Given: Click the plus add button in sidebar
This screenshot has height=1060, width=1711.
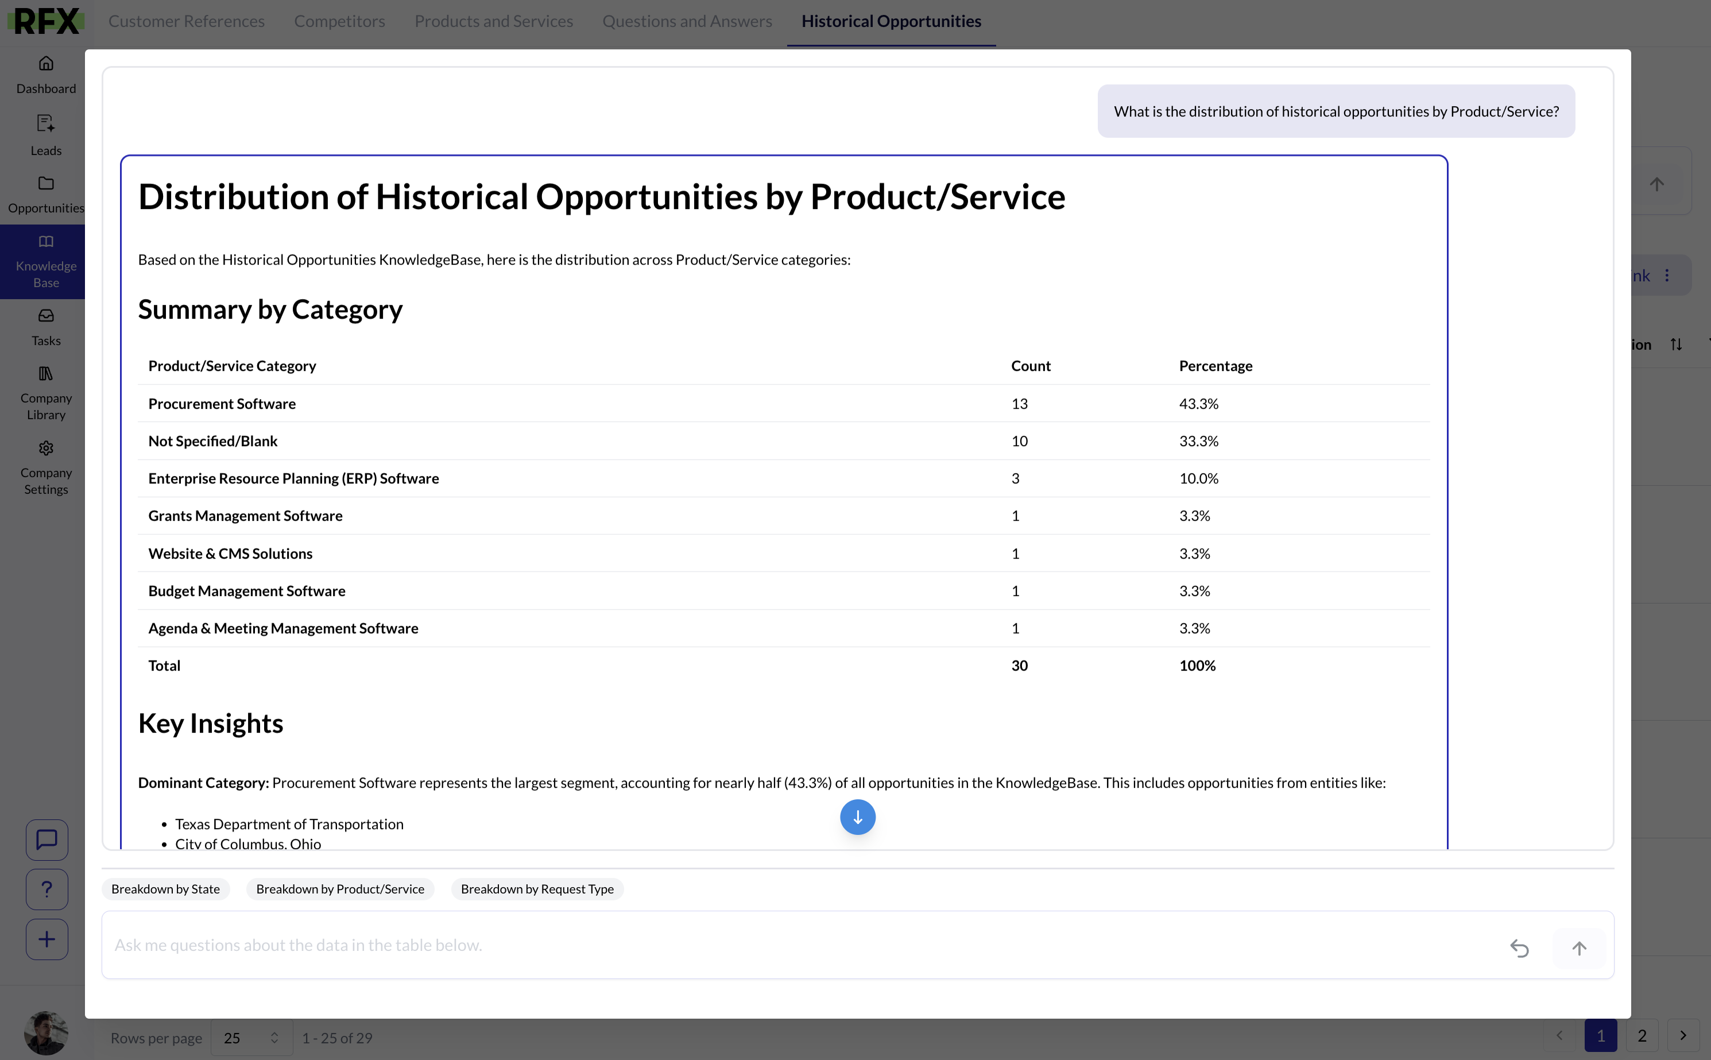Looking at the screenshot, I should click(x=47, y=939).
